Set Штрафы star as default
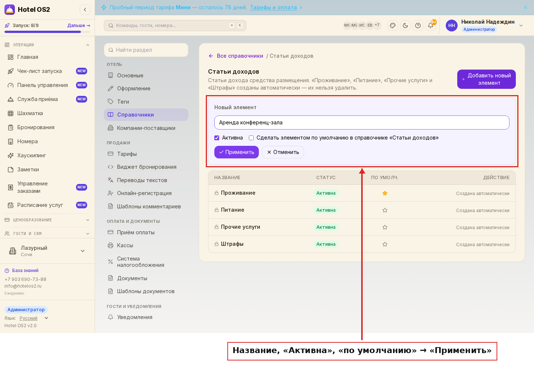The height and width of the screenshot is (369, 534). [x=385, y=244]
